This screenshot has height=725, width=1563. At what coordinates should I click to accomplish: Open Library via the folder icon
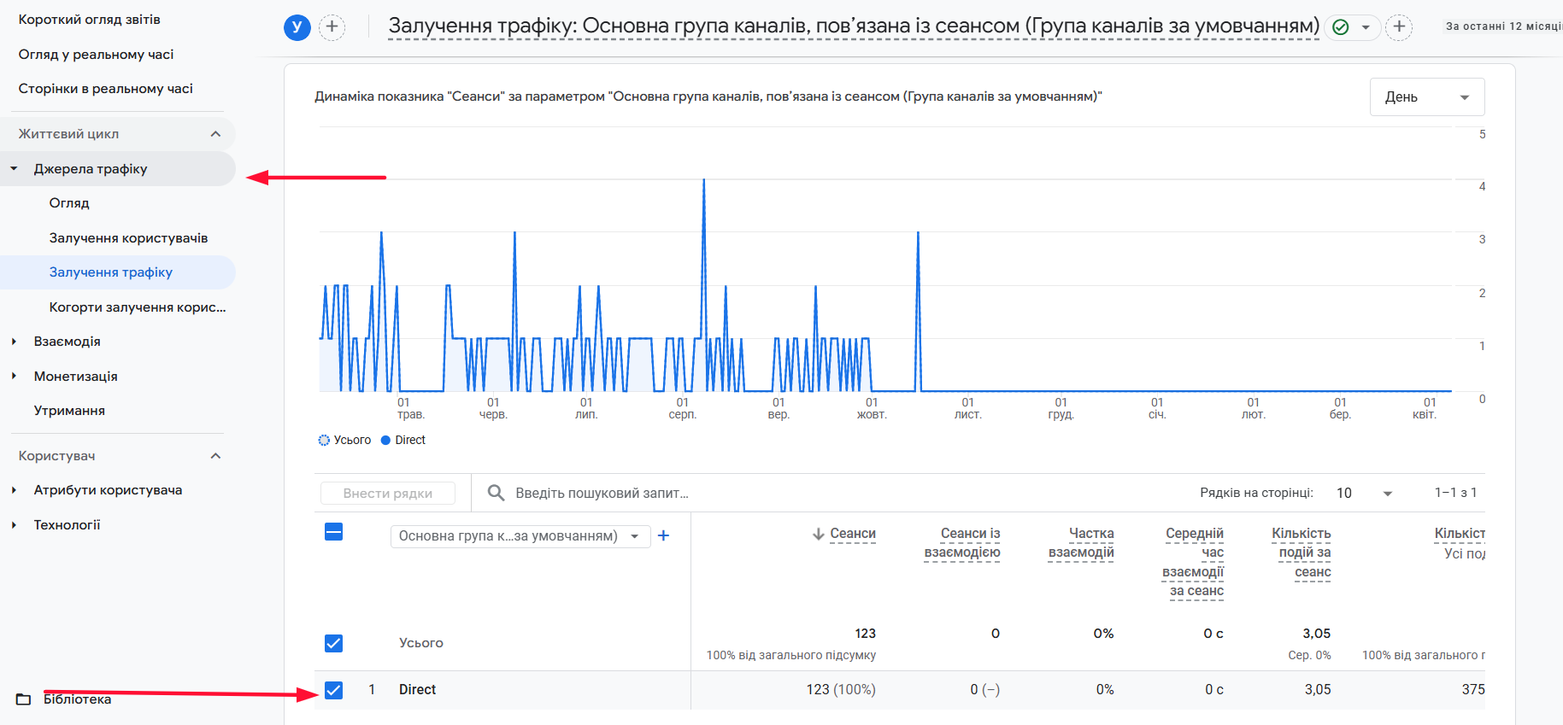point(24,699)
